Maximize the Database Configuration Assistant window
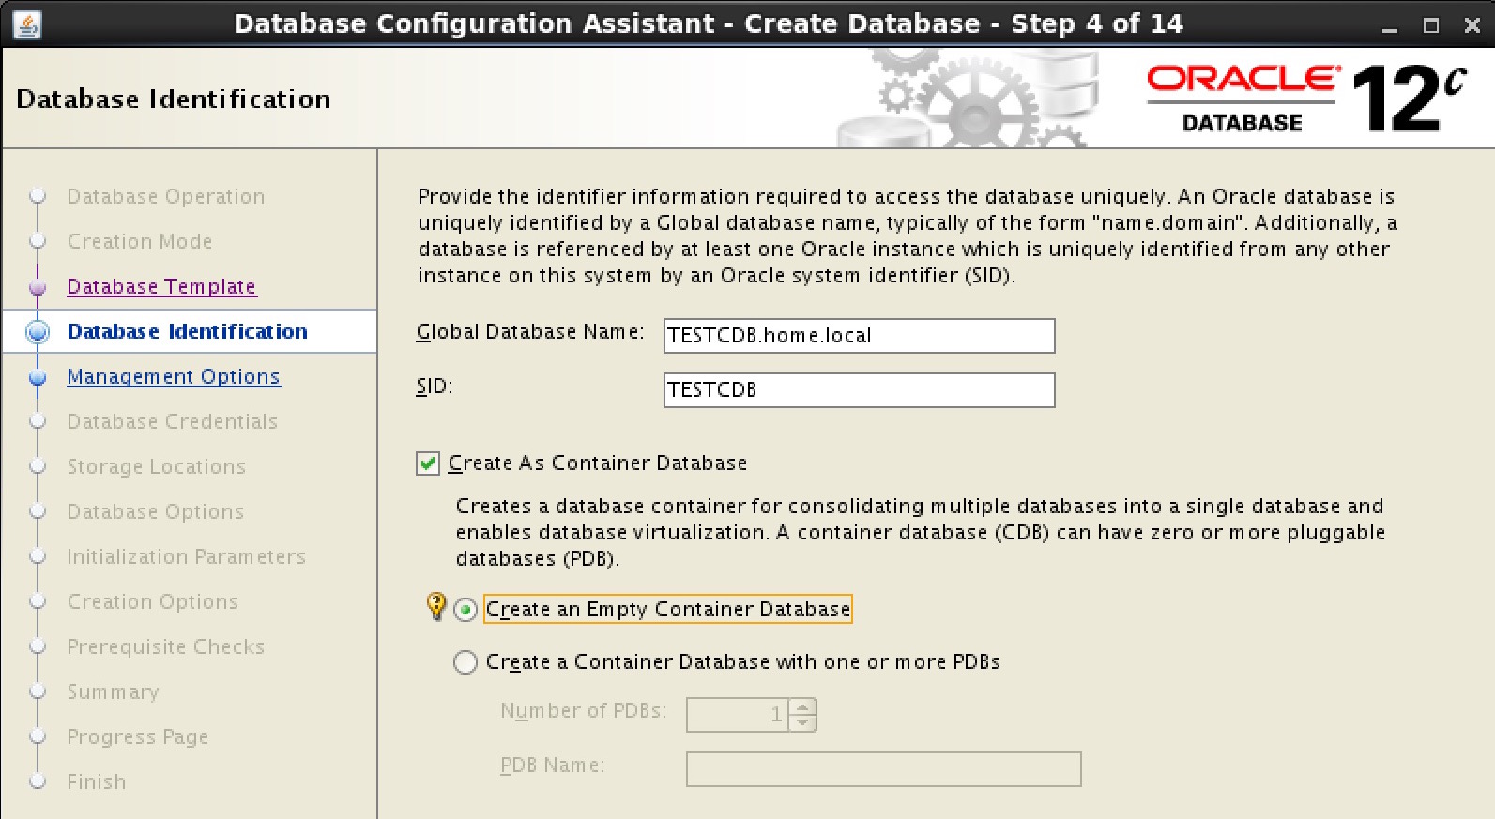1495x819 pixels. pyautogui.click(x=1431, y=26)
